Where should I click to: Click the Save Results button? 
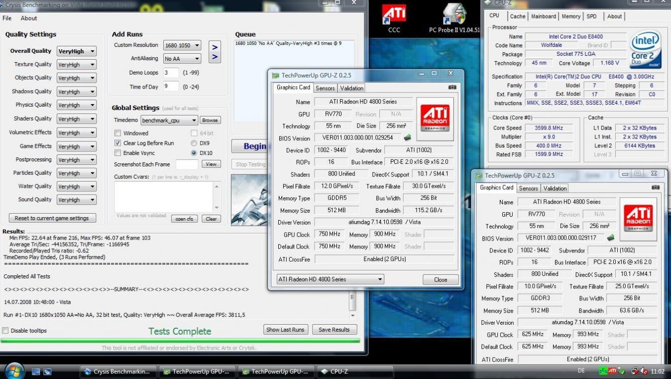[x=334, y=330]
